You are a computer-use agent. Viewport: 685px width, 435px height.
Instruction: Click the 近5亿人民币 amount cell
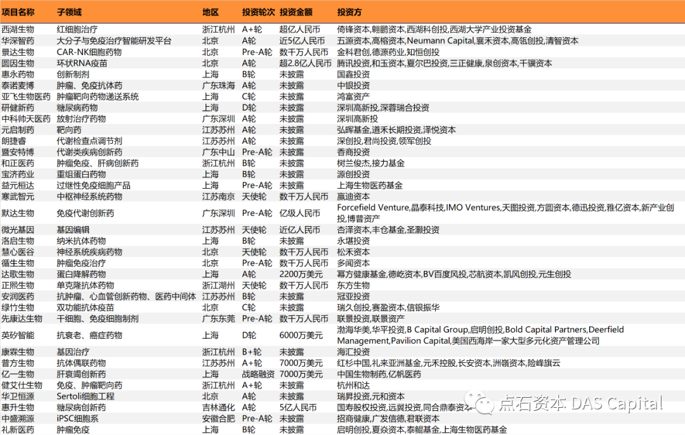(x=303, y=41)
